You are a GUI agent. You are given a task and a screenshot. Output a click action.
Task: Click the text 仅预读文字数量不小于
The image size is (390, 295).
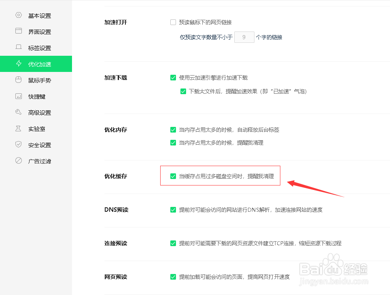206,37
